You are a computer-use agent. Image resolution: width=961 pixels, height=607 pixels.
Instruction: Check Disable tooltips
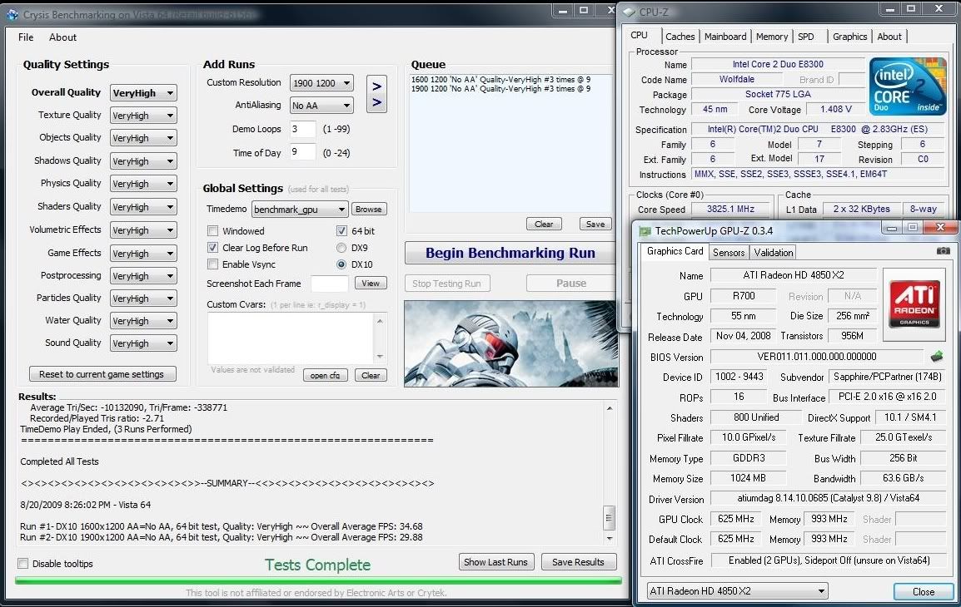click(23, 564)
